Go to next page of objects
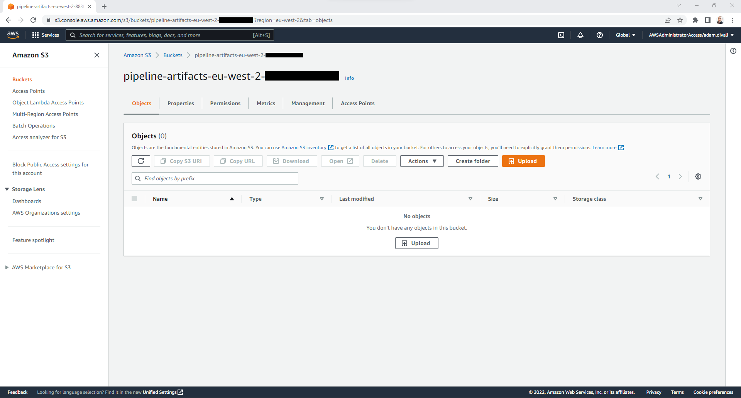 680,176
